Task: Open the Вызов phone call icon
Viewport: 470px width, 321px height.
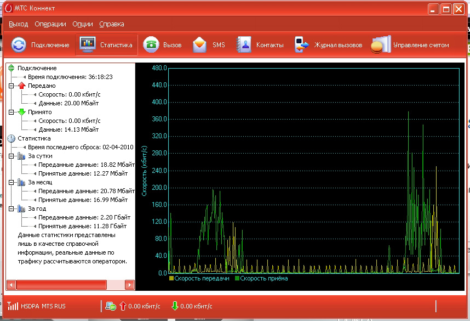Action: [x=151, y=45]
